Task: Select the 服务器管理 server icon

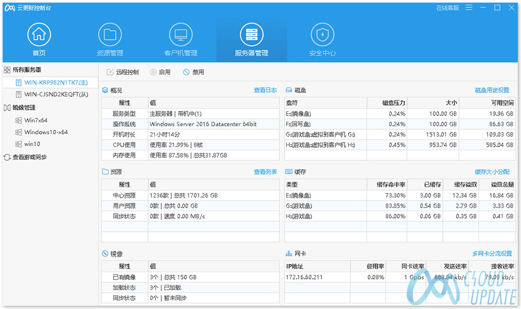Action: [x=252, y=34]
